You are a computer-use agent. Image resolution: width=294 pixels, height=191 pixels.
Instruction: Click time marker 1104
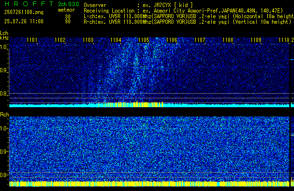tap(116, 40)
